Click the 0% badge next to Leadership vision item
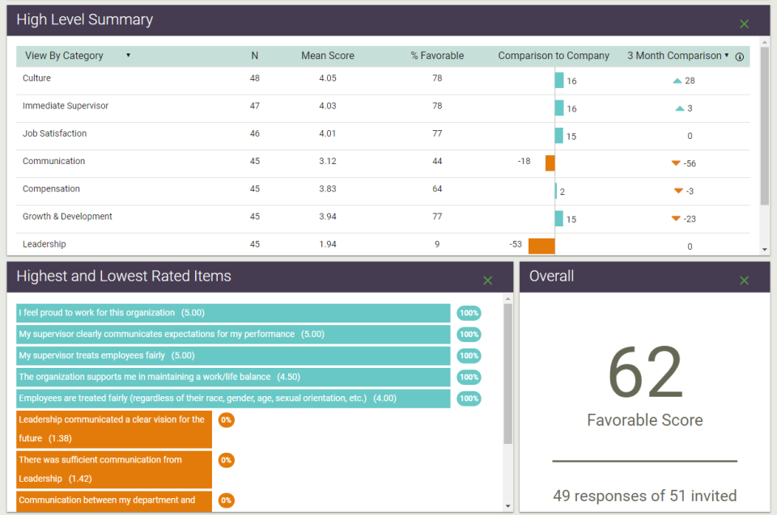 click(227, 420)
